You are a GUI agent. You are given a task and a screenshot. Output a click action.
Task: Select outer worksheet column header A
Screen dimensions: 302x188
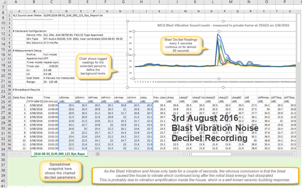(16, 2)
